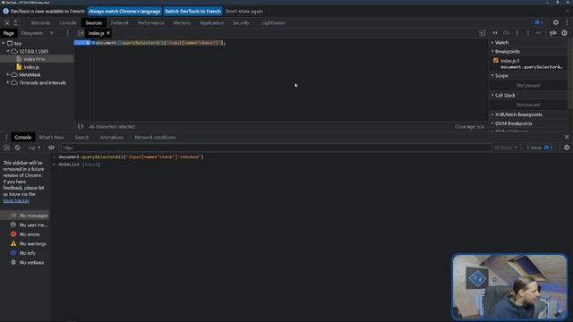Collapse the top frame tree node

coord(4,44)
